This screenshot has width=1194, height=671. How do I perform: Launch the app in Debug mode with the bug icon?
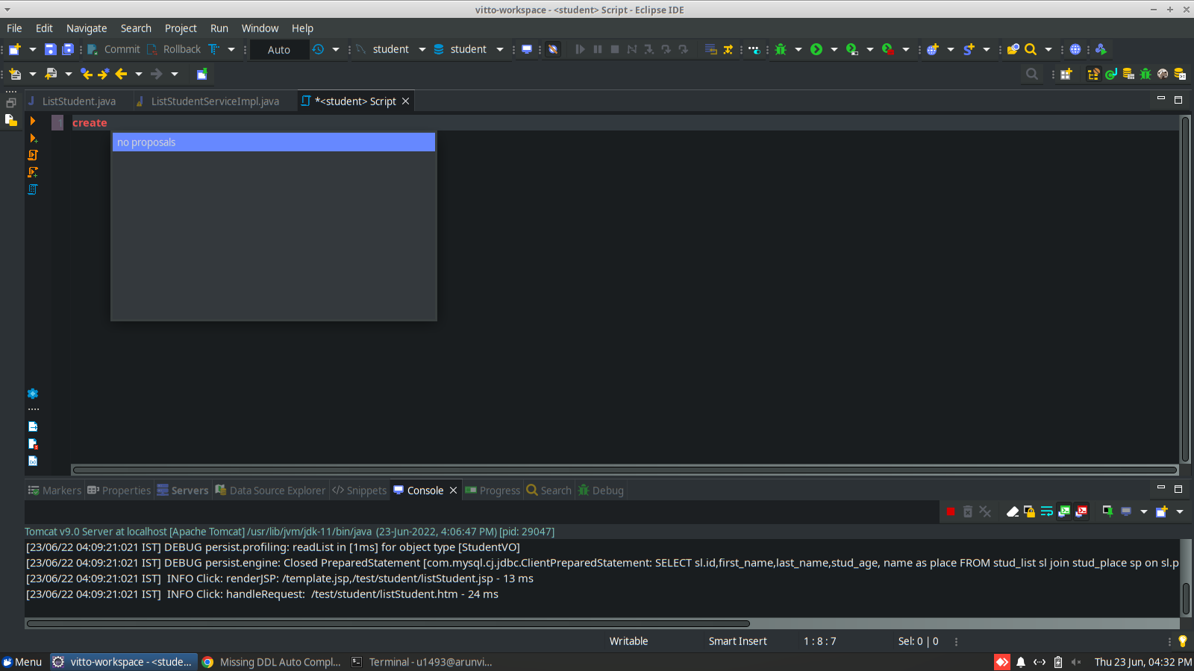[781, 49]
